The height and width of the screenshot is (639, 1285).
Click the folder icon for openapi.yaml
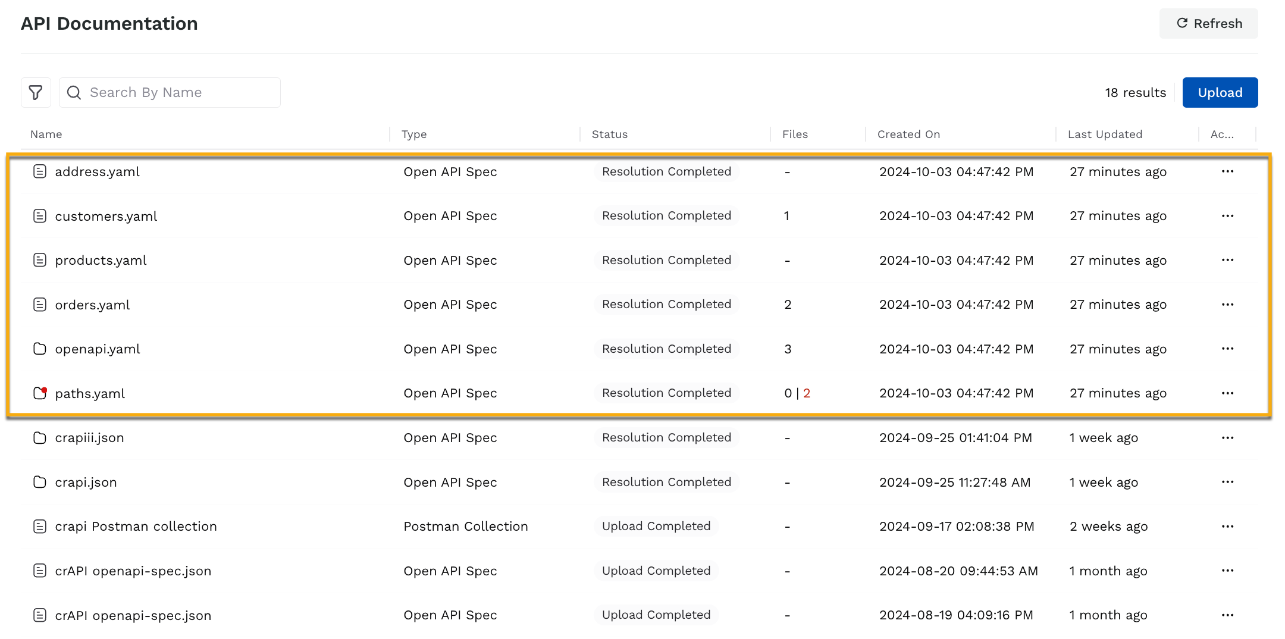[x=40, y=349]
